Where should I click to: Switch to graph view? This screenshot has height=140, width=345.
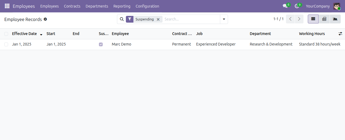coord(335,19)
